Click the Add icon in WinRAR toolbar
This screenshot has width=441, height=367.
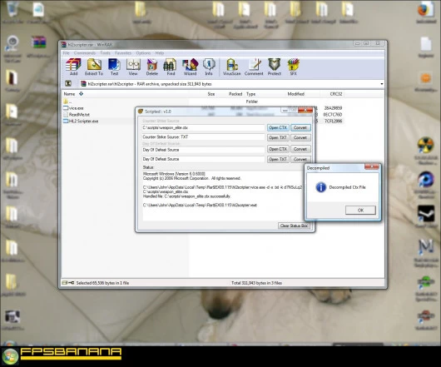(73, 67)
